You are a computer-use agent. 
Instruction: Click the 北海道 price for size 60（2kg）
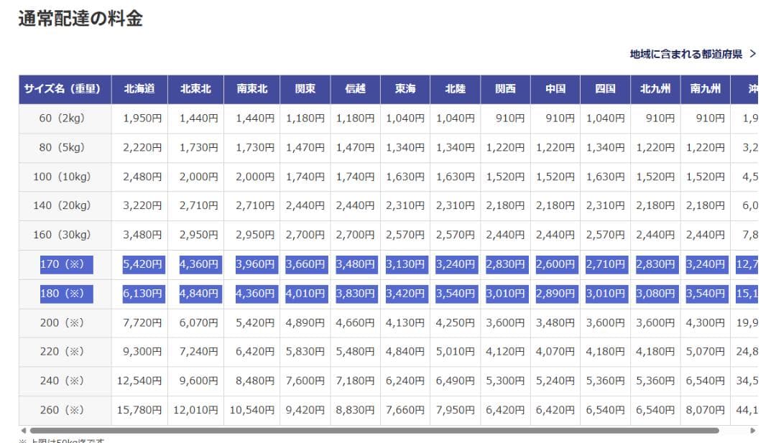coord(142,118)
